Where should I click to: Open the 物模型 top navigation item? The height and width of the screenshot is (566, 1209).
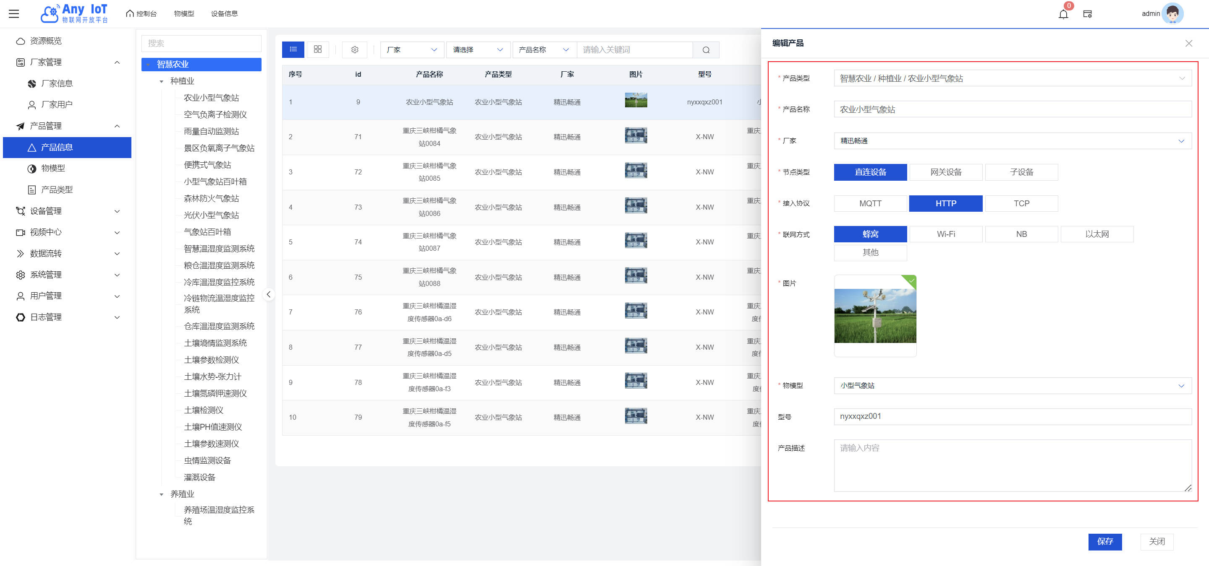click(x=184, y=13)
